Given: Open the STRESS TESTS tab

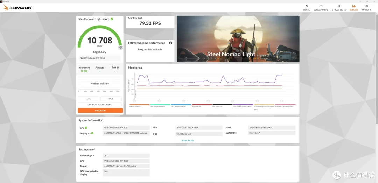Looking at the screenshot, I should coord(339,8).
